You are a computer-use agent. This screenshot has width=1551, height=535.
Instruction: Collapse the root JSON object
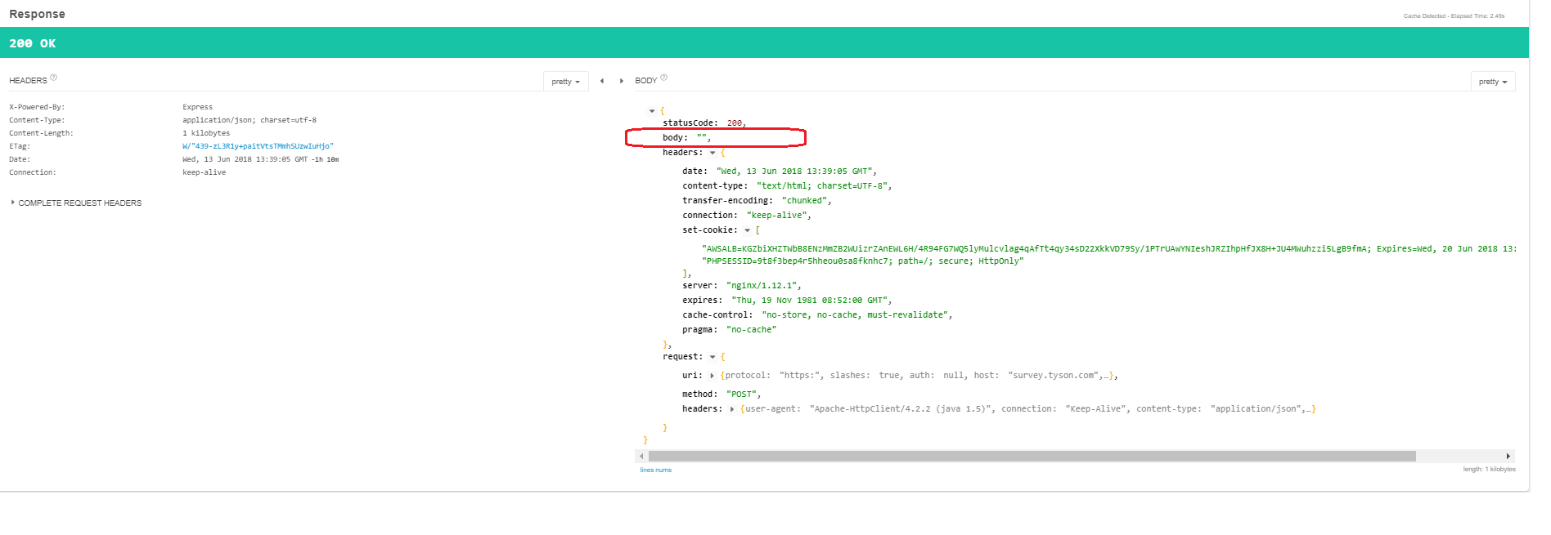point(652,111)
